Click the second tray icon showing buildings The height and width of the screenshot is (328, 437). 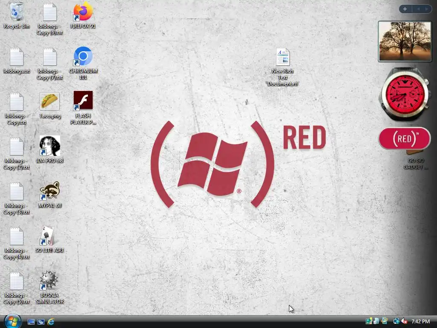(x=376, y=321)
